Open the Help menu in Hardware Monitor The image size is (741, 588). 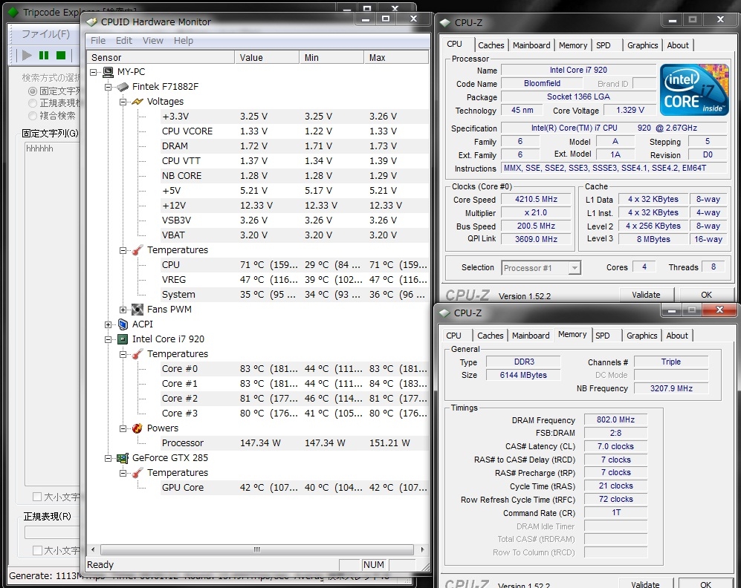(184, 41)
